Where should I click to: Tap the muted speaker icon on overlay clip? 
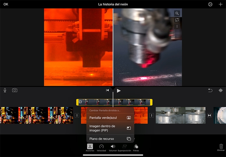tap(80, 102)
